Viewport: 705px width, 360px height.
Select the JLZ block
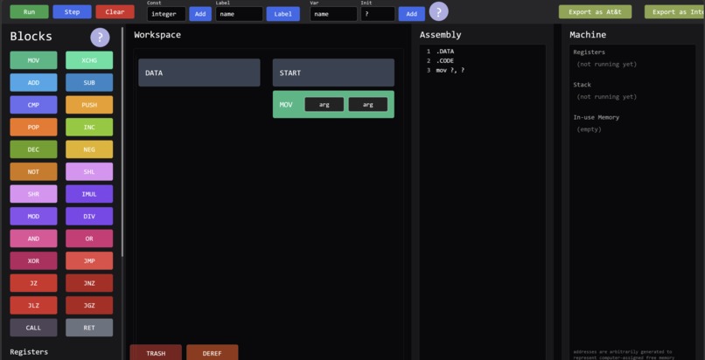point(34,305)
